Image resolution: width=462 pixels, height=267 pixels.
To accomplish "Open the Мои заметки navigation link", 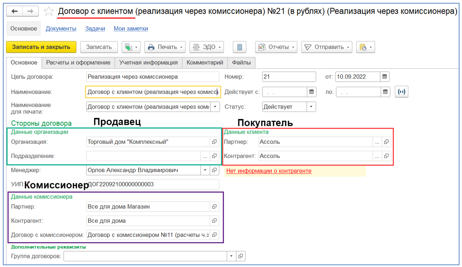I will (x=131, y=28).
